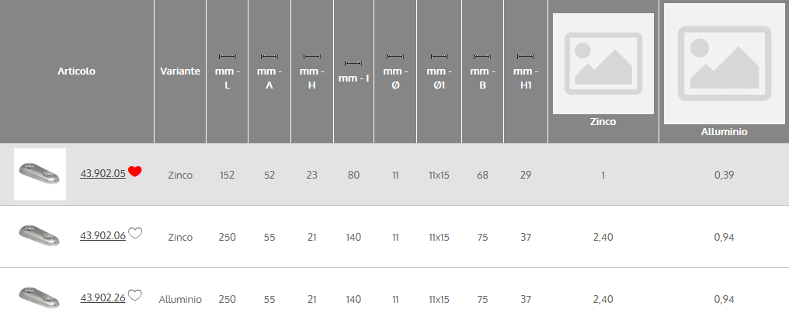Open article link 43.902.05

click(103, 174)
